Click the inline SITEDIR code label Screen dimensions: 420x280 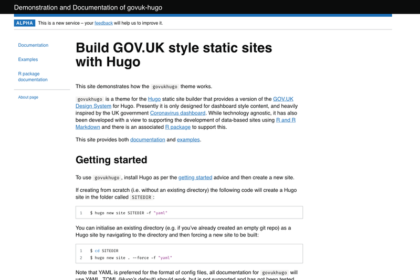(x=141, y=197)
